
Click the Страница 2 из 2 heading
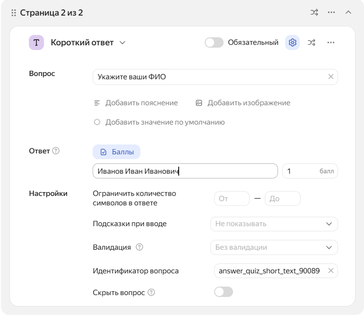tap(52, 13)
